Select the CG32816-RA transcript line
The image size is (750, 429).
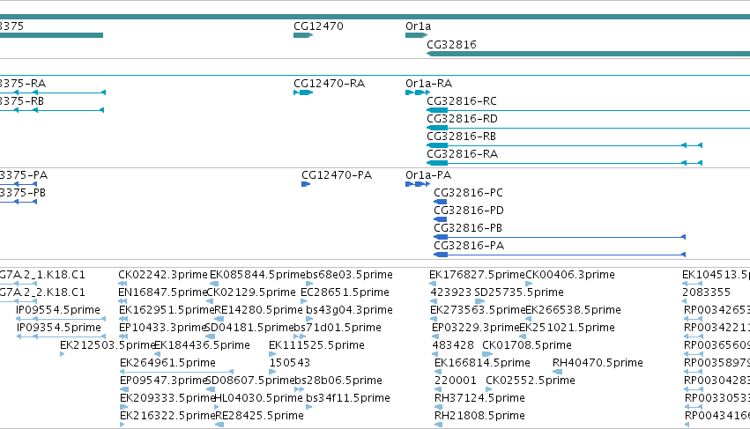point(564,163)
